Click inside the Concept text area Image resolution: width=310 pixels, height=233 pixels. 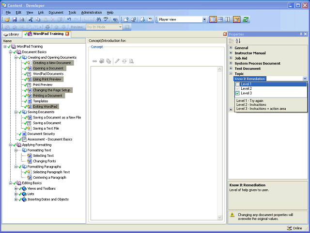click(x=154, y=143)
